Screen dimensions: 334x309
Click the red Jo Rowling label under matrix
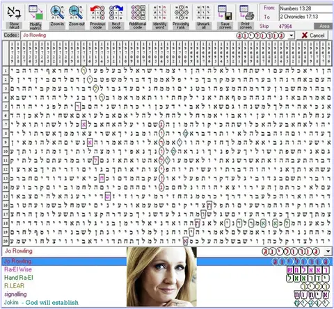19,251
